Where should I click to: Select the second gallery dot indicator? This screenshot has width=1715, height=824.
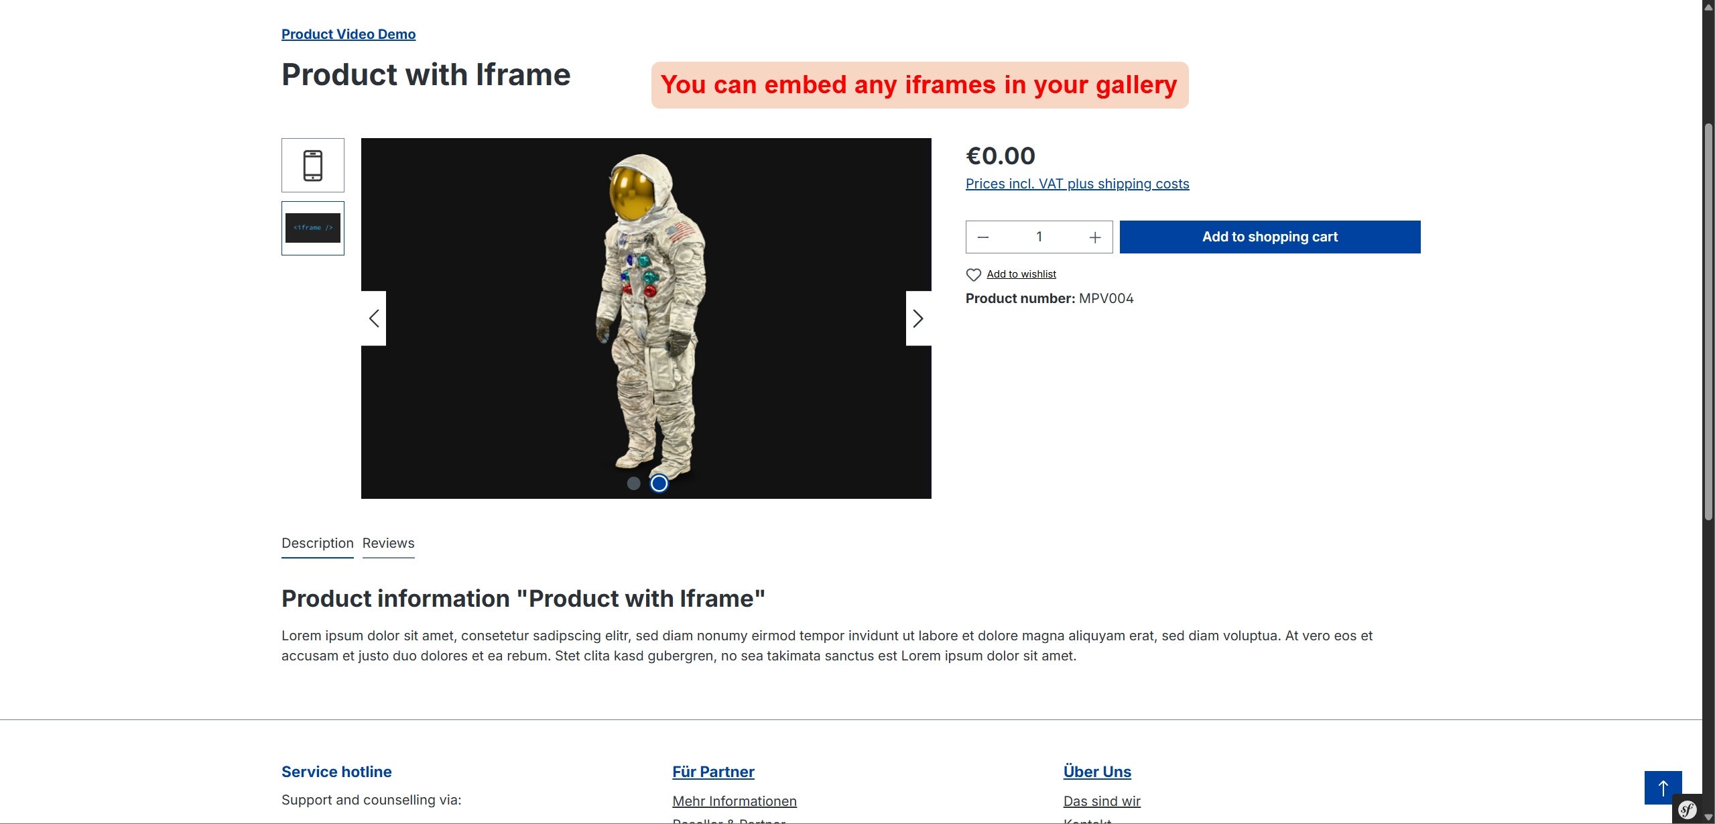coord(659,483)
